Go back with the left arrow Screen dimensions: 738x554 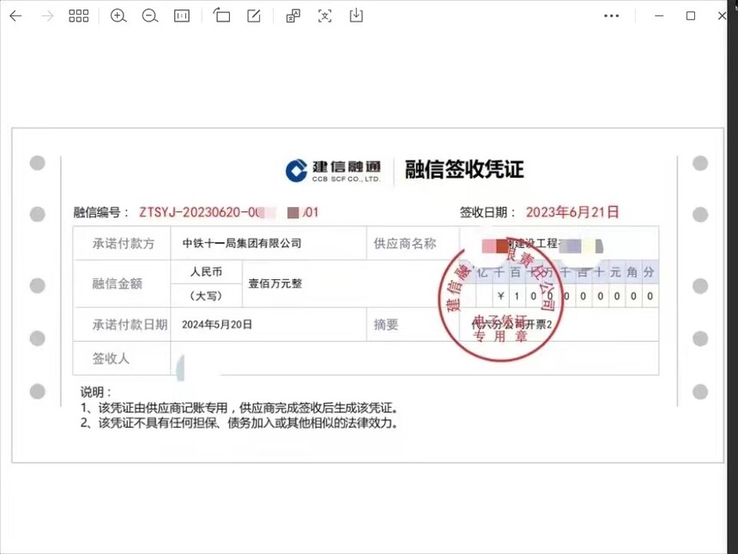pos(15,16)
